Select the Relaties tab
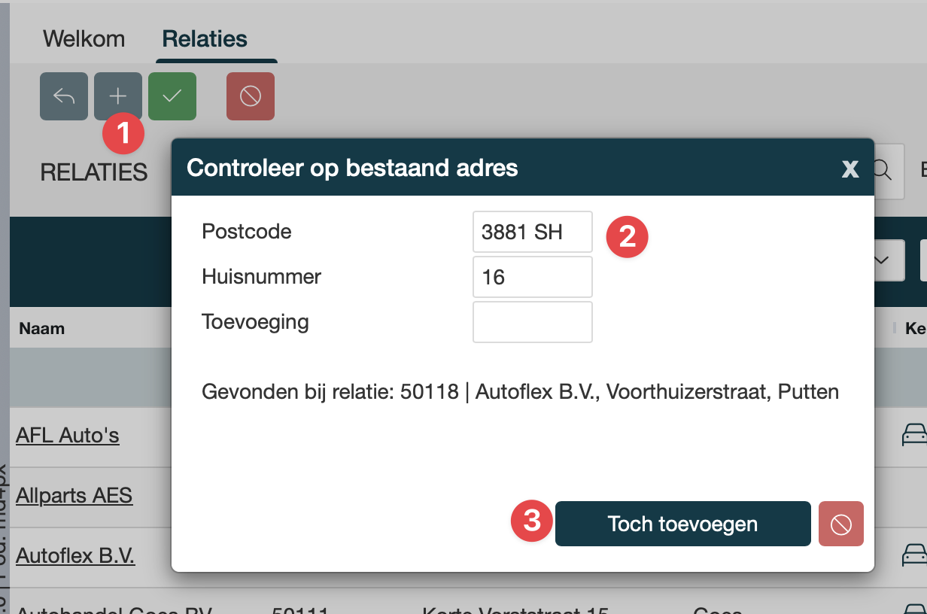The height and width of the screenshot is (614, 927). [x=205, y=38]
